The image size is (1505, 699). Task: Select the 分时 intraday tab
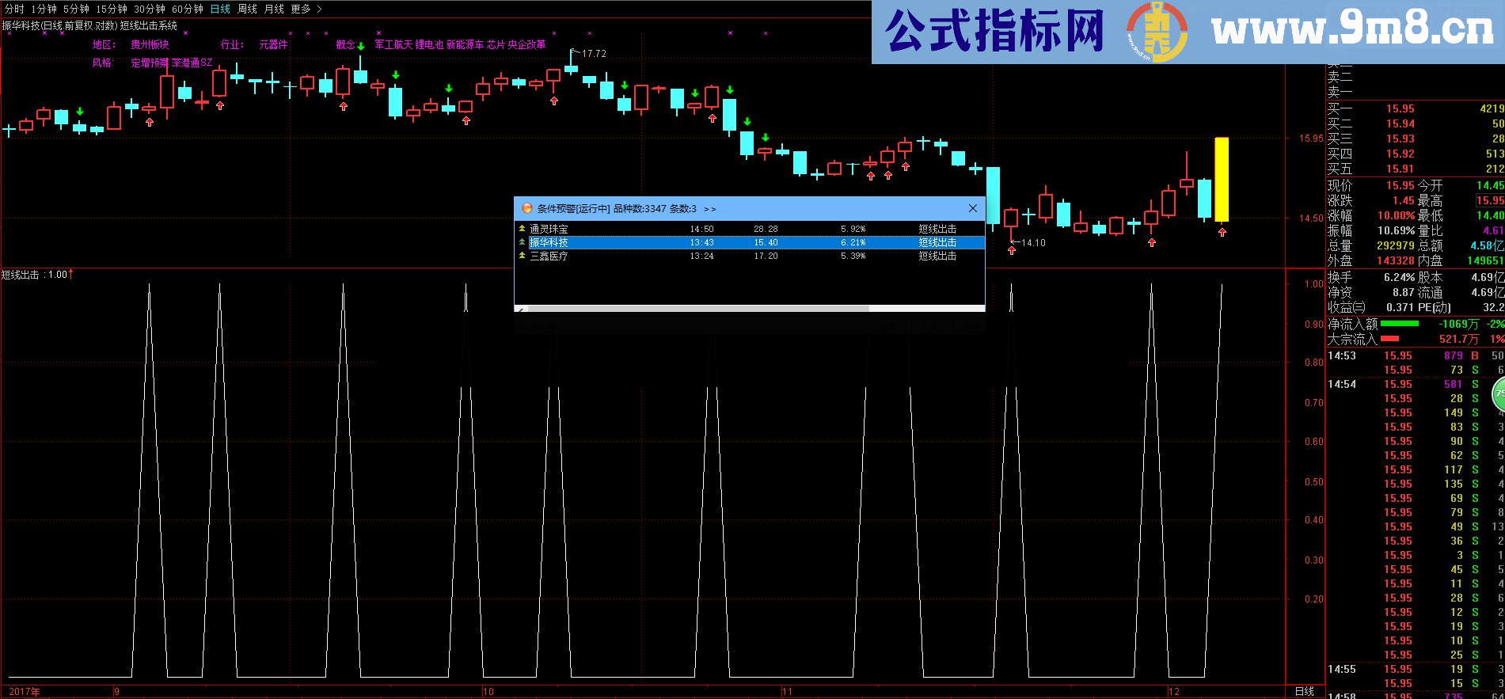click(14, 9)
